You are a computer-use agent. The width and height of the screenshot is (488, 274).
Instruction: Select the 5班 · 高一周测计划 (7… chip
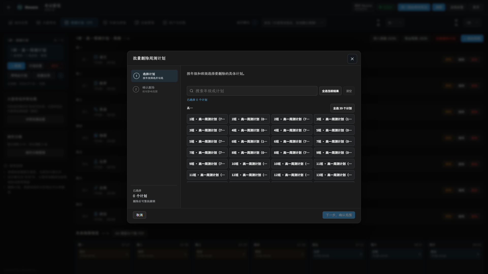click(207, 141)
